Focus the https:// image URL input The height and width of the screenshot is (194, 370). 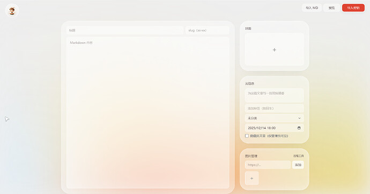point(268,165)
